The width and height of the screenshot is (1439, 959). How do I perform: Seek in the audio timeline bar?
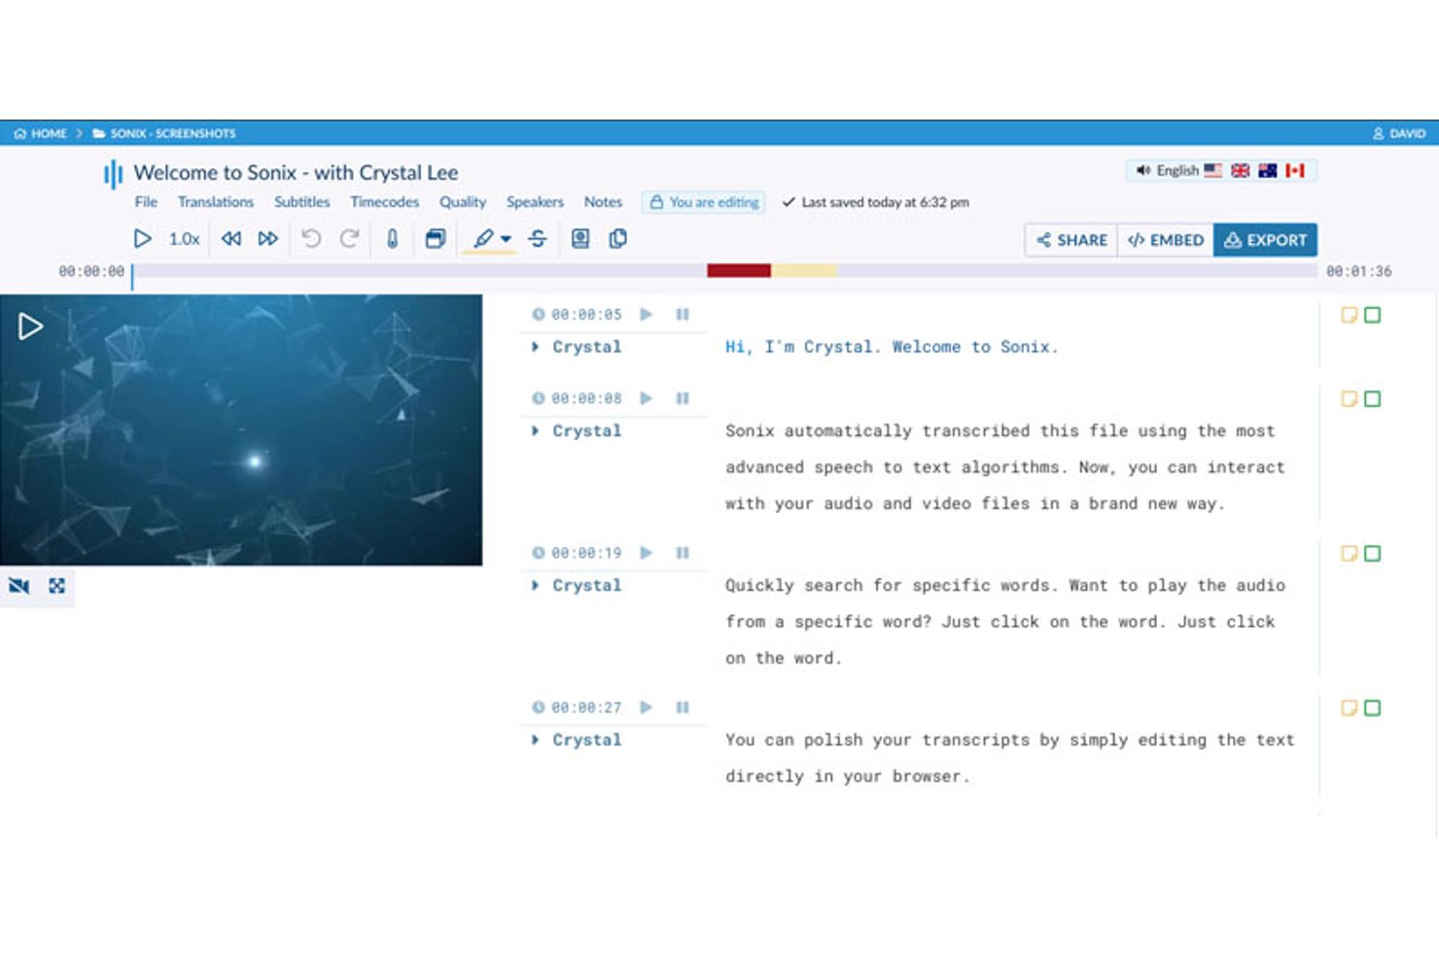(724, 271)
